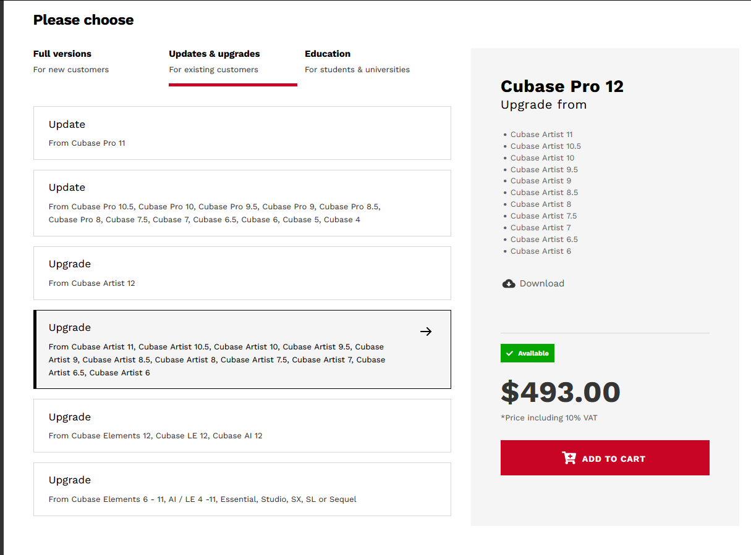Click the cloud Download icon
The height and width of the screenshot is (555, 751).
coord(509,284)
